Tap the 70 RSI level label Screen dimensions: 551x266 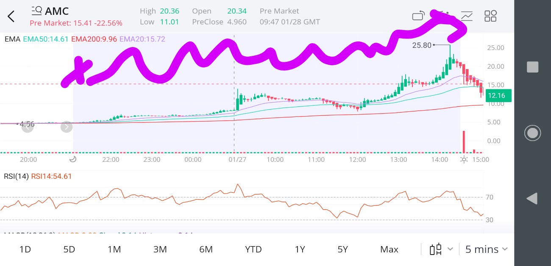[490, 197]
